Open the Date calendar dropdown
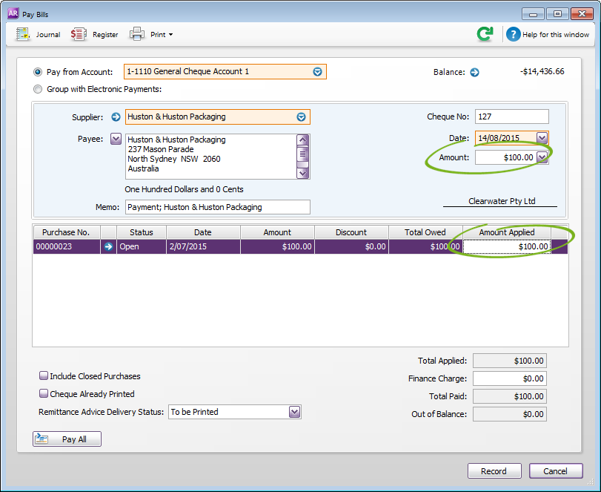 [542, 138]
